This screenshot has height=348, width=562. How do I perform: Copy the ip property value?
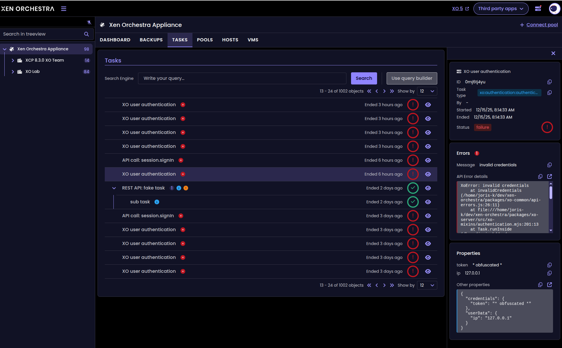(x=549, y=273)
